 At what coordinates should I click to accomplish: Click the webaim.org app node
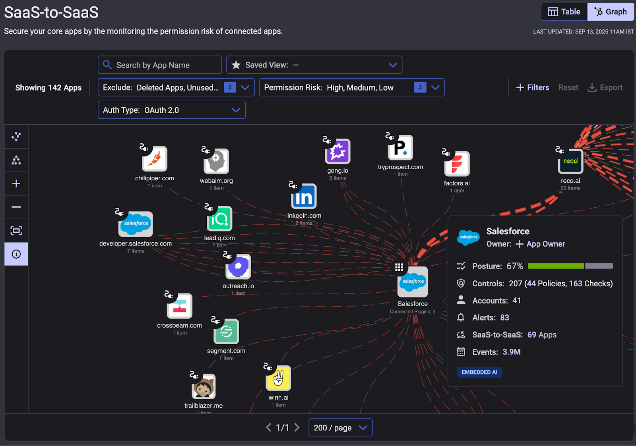pos(216,161)
